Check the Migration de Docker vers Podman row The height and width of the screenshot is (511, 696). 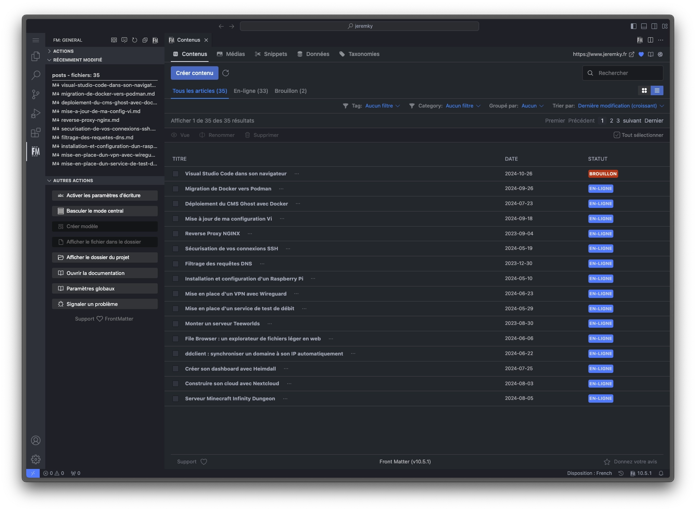176,189
